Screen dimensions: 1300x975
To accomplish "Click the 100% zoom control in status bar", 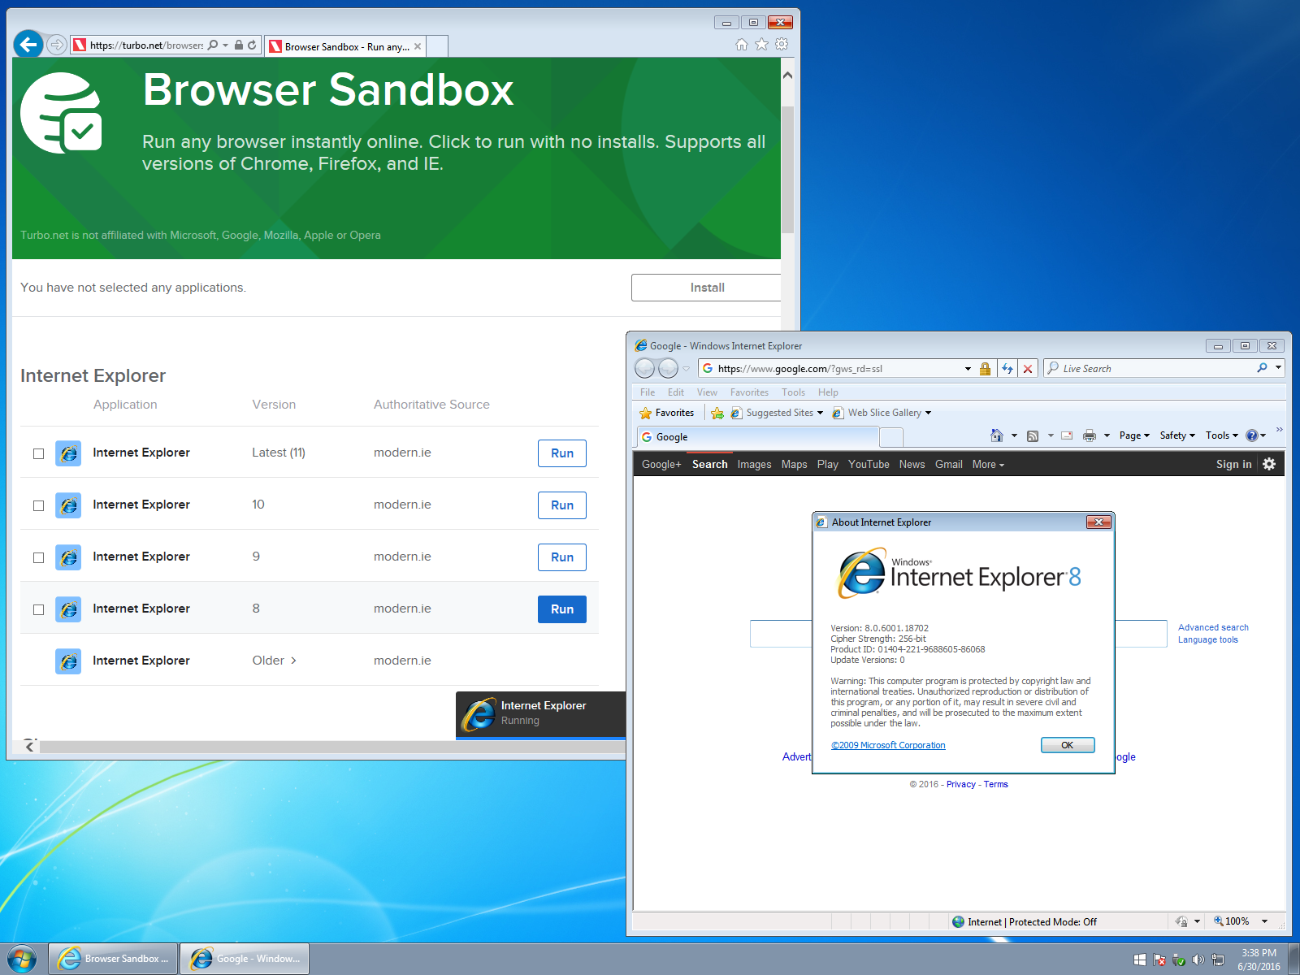I will coord(1237,921).
